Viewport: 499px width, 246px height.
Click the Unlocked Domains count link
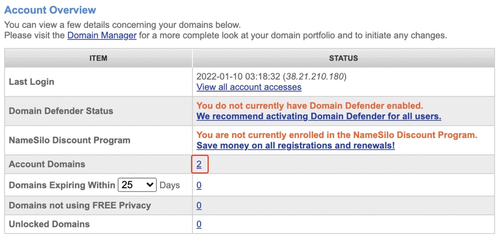click(x=199, y=224)
